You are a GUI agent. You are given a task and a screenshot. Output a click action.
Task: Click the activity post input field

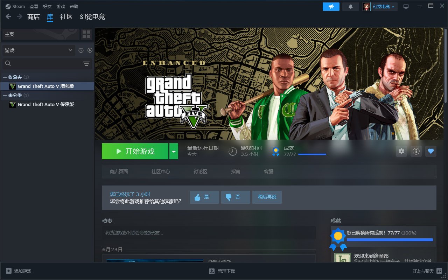tap(209, 233)
